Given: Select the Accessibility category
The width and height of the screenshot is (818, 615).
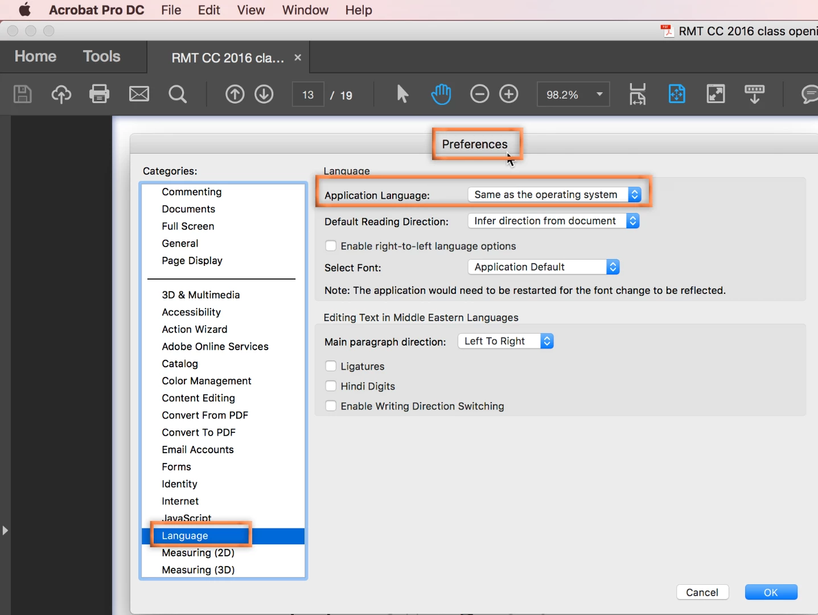Looking at the screenshot, I should 191,312.
